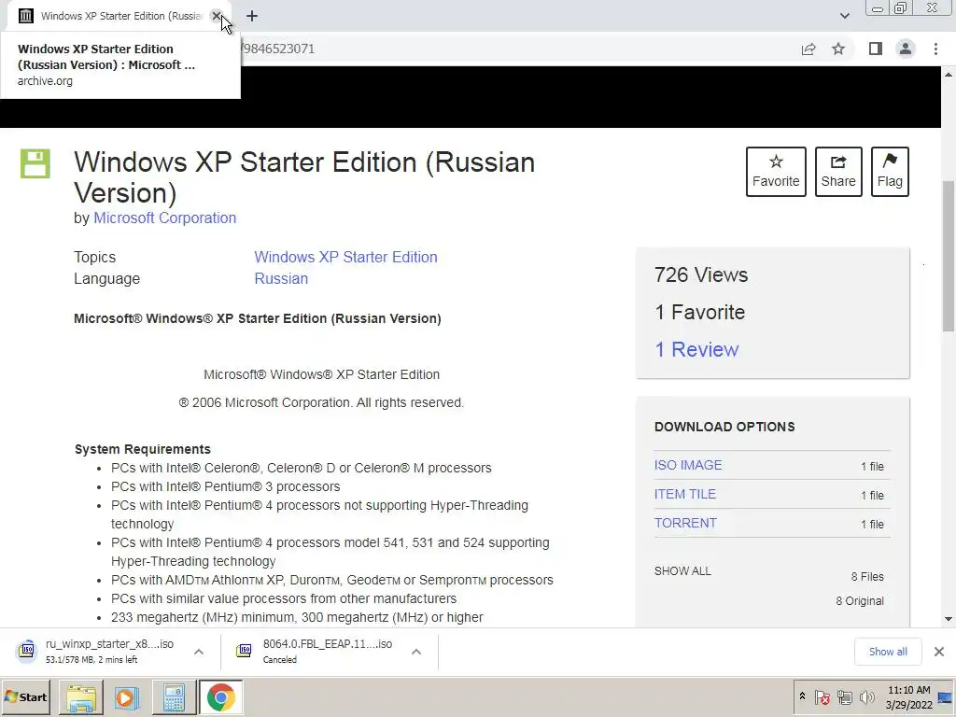Download the ITEM TILE option
Screen dimensions: 956x717
pyautogui.click(x=684, y=495)
